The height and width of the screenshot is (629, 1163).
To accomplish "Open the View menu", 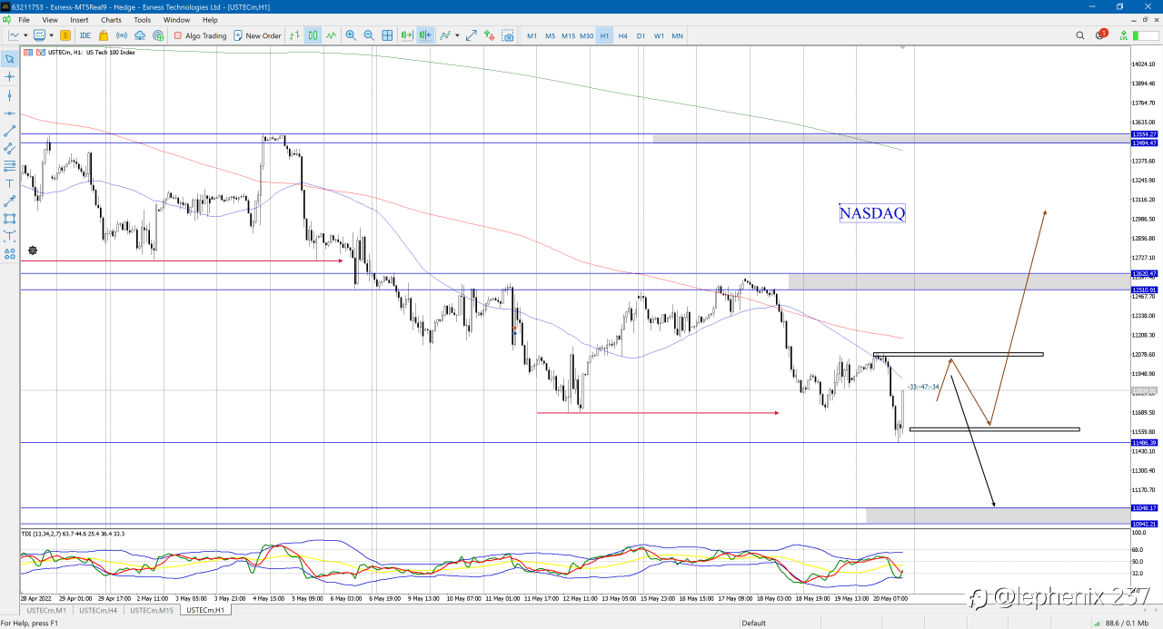I will point(50,19).
